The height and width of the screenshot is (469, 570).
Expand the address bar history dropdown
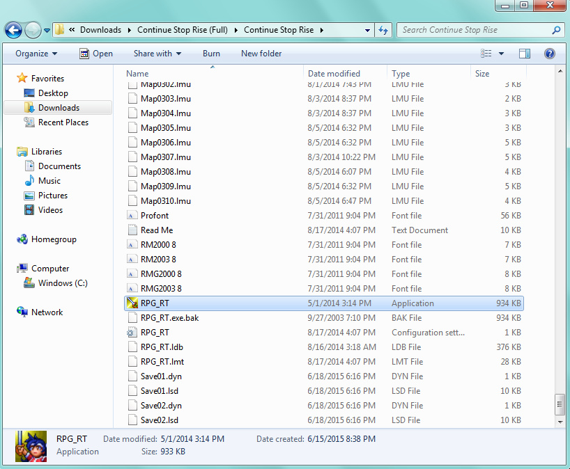pyautogui.click(x=367, y=30)
